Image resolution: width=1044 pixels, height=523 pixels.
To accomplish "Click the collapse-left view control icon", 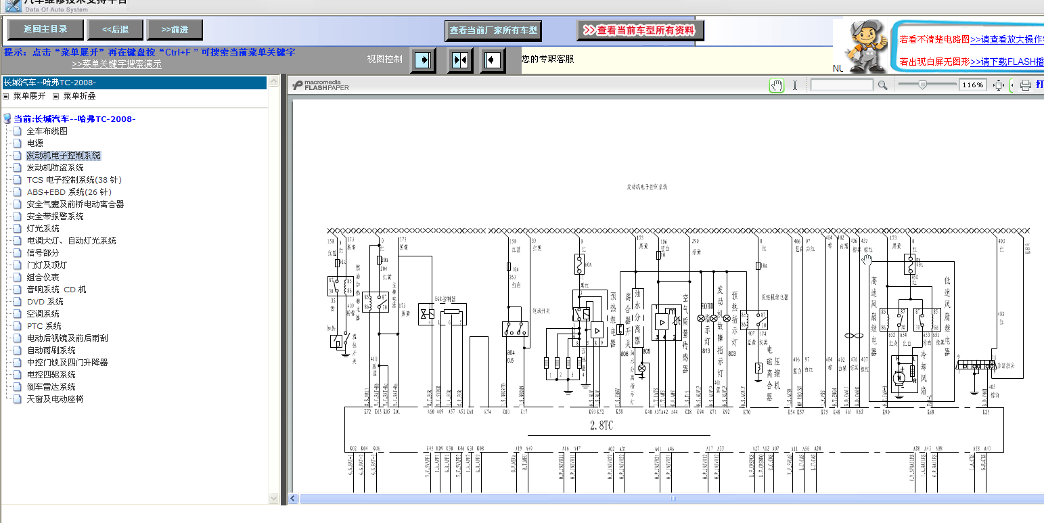I will tap(493, 60).
